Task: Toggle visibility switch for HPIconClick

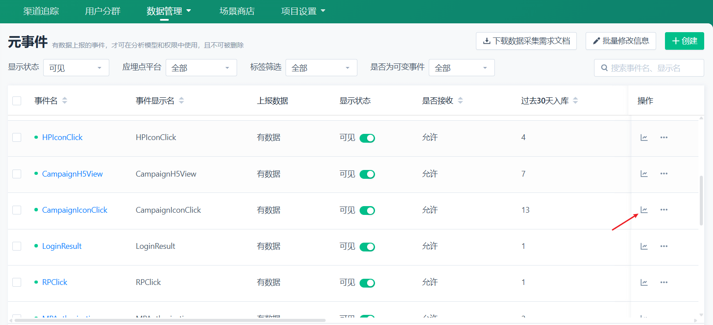Action: pyautogui.click(x=367, y=138)
